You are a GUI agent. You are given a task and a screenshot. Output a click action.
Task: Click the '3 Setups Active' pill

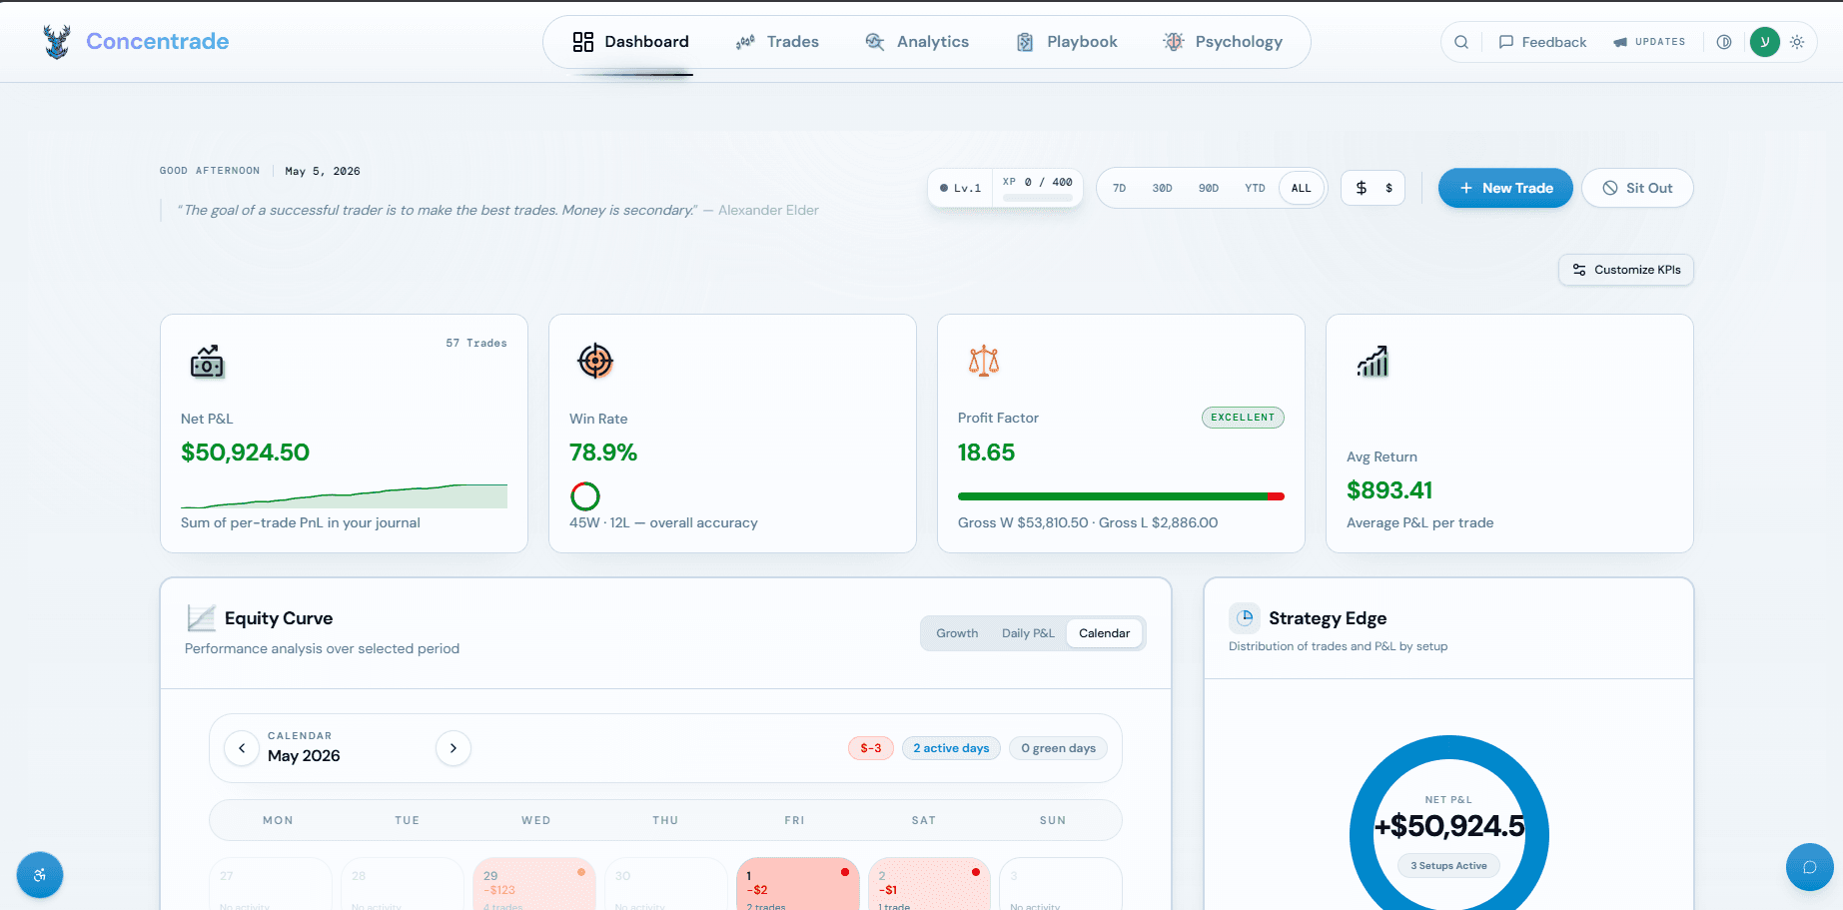point(1448,866)
